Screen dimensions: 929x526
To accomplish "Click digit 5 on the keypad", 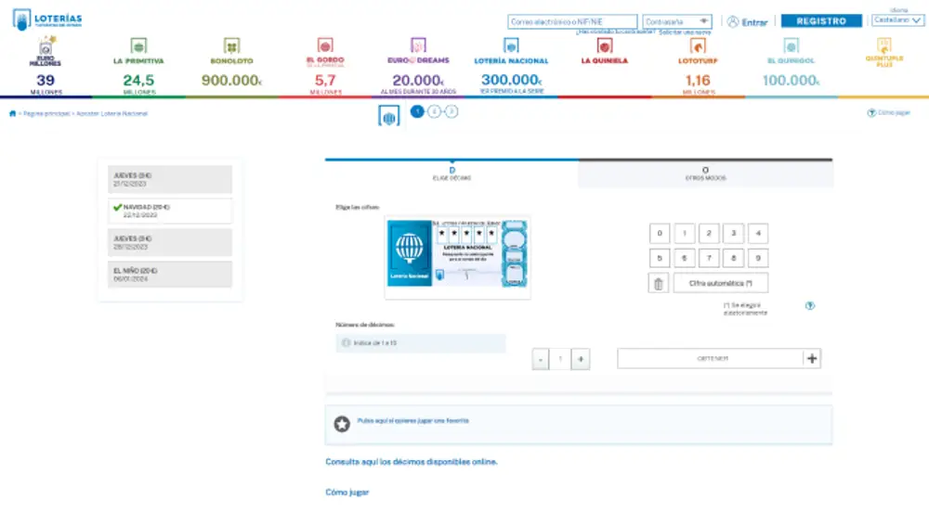I will coord(660,258).
